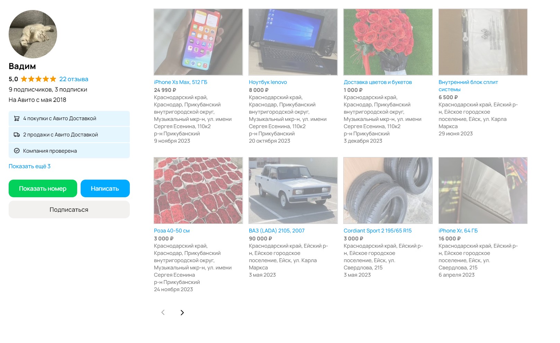
Task: Click Компания проверена badge
Action: coord(69,151)
